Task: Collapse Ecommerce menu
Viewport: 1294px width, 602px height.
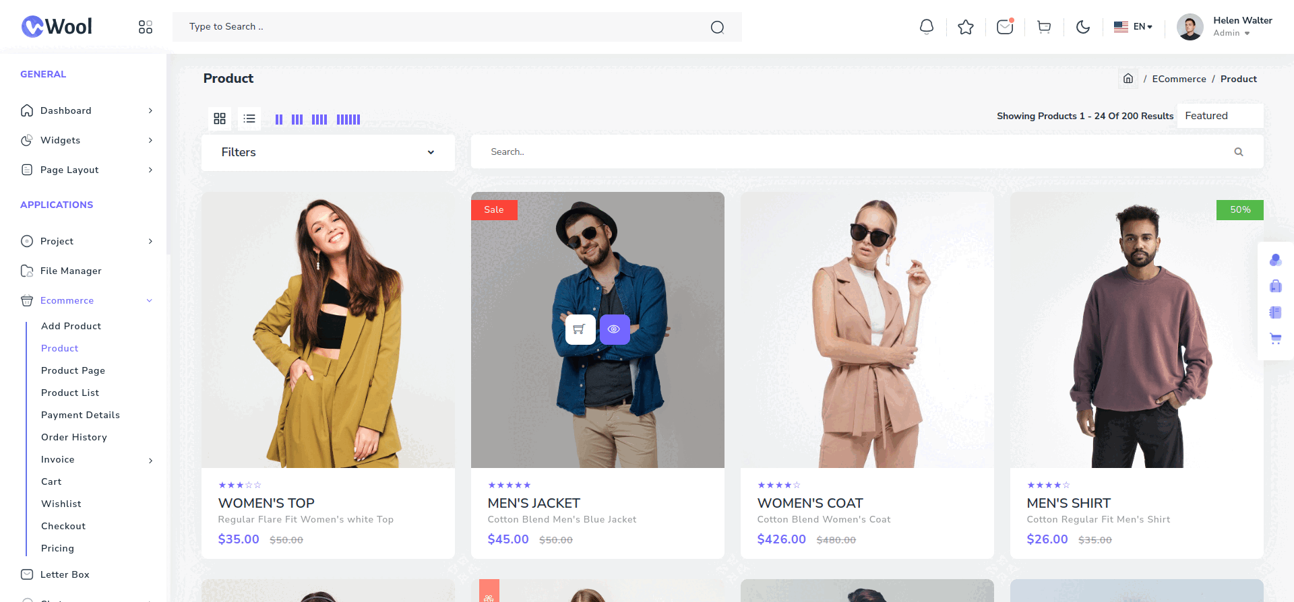Action: coord(87,300)
